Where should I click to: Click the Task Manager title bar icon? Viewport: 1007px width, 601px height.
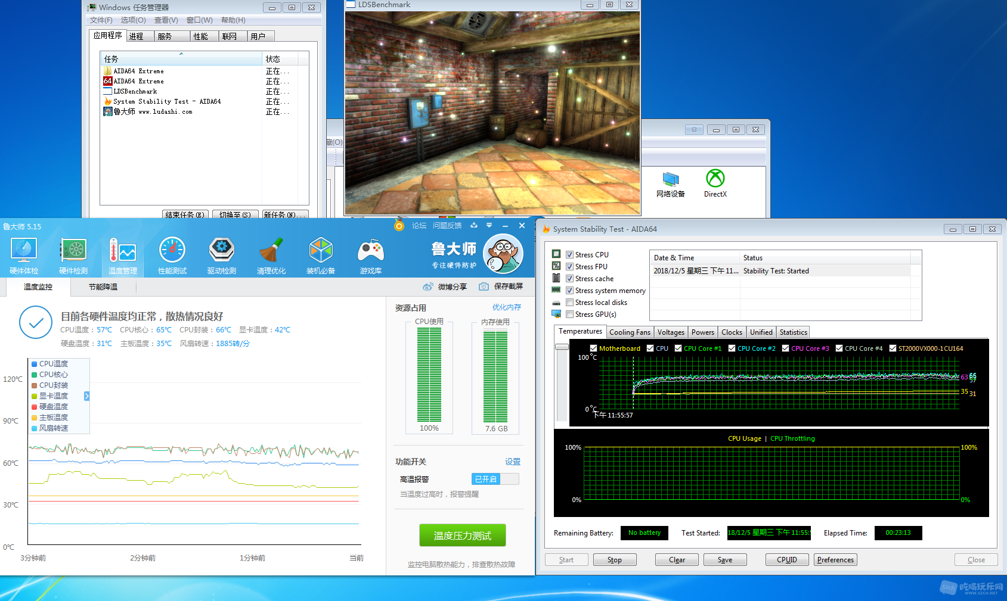click(x=91, y=7)
